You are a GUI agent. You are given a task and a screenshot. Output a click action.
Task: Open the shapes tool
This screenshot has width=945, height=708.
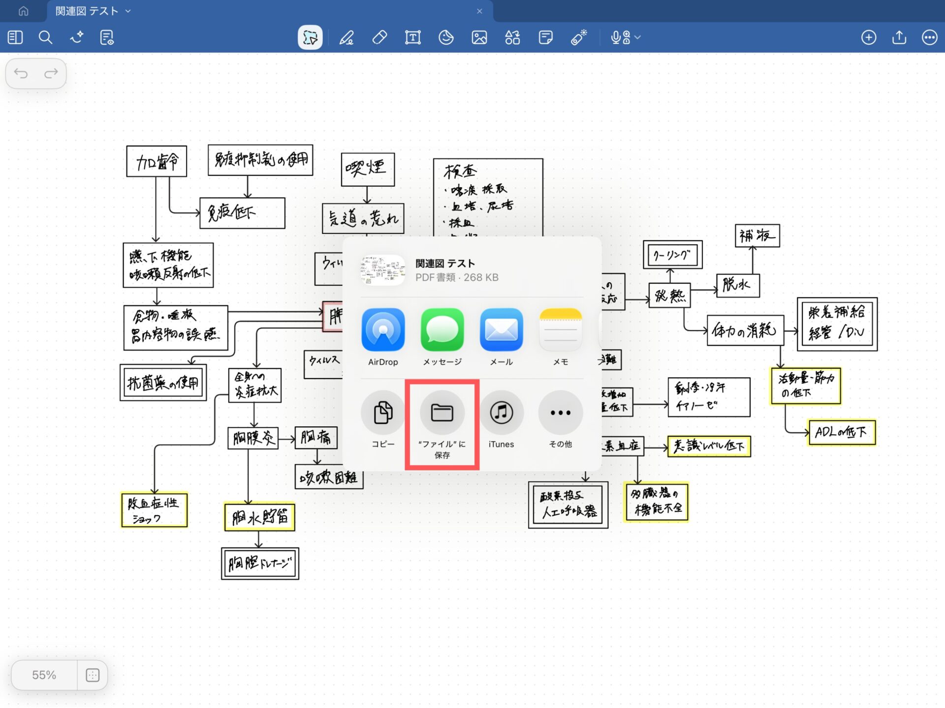click(512, 37)
